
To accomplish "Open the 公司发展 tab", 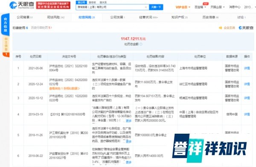I will pos(118,18).
